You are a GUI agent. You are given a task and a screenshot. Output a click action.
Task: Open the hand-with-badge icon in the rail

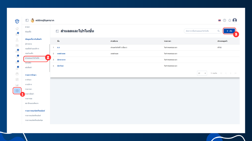pyautogui.click(x=17, y=68)
